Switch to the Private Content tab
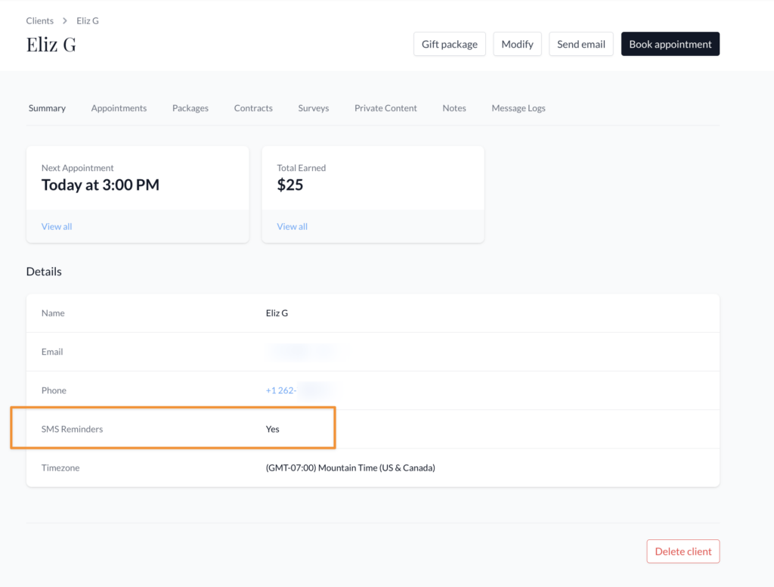774x587 pixels. click(x=385, y=108)
